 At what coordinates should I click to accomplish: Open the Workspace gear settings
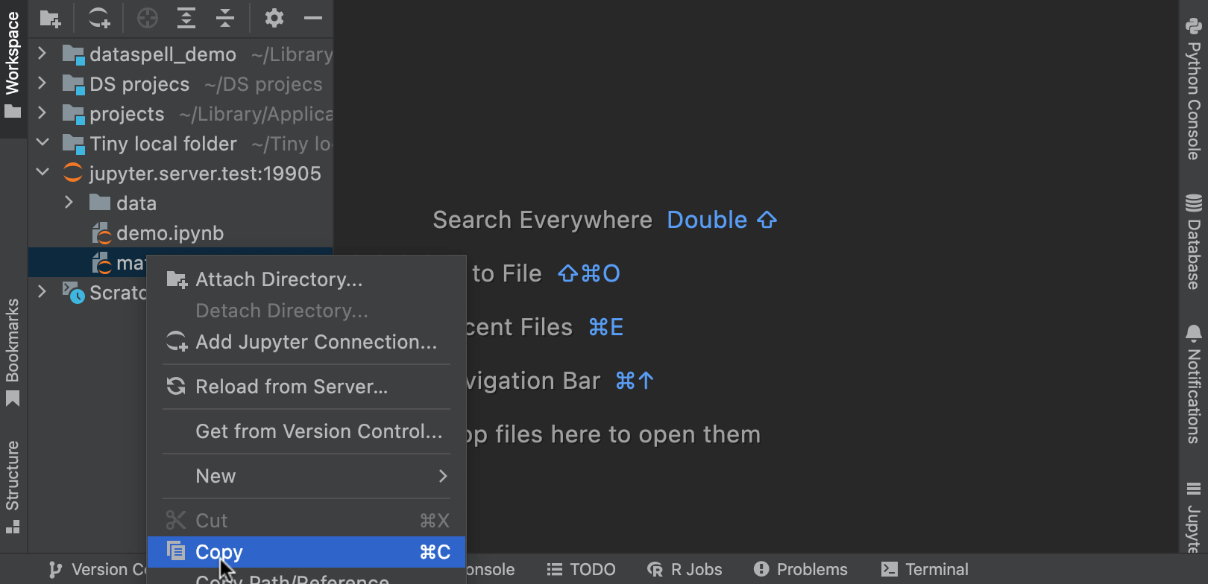(x=274, y=18)
